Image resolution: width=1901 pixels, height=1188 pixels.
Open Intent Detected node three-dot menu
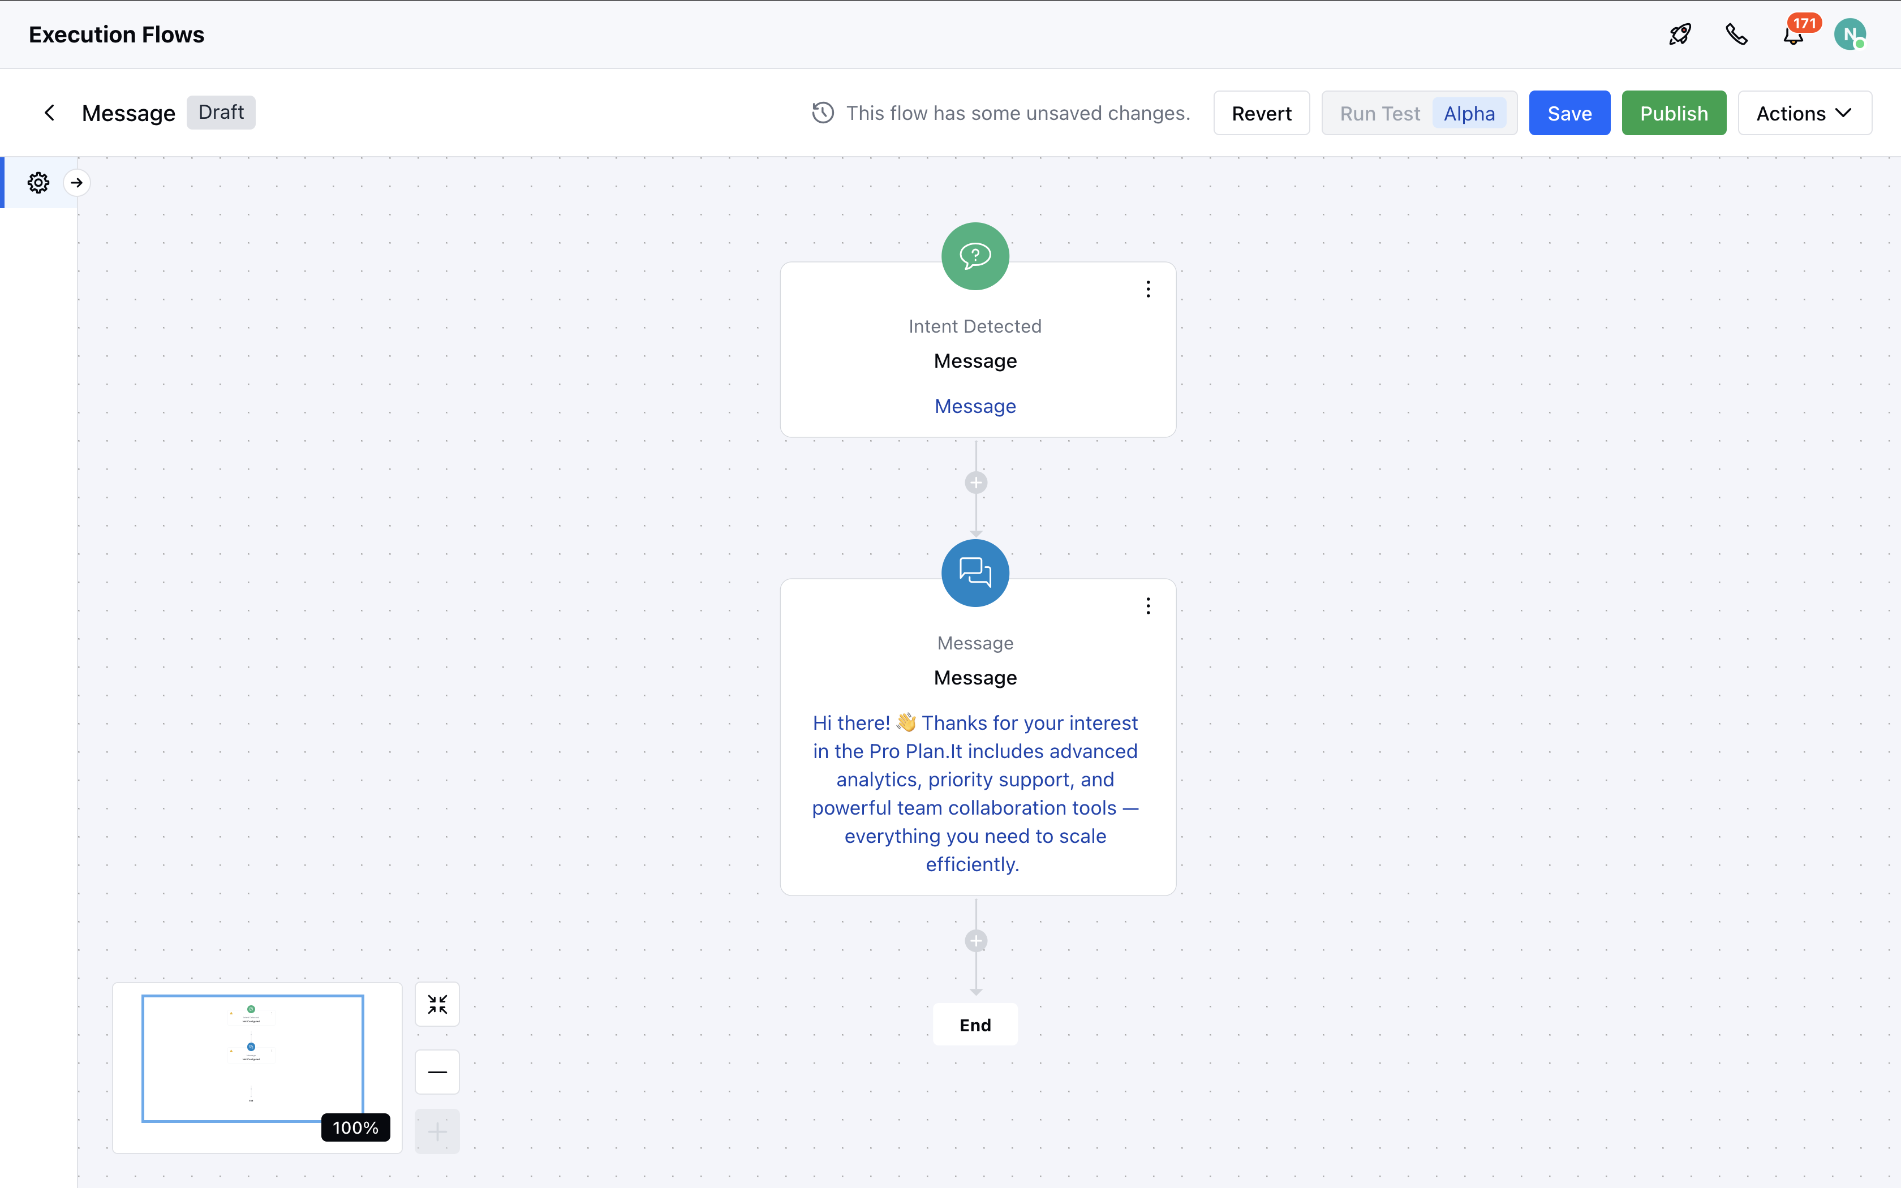click(1147, 289)
